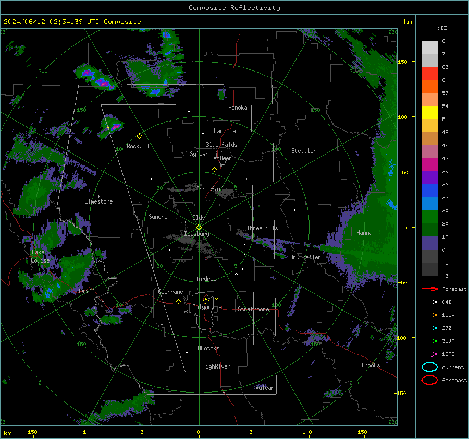Click the km unit label at top right
Viewport: 469px width, 439px height.
(408, 22)
